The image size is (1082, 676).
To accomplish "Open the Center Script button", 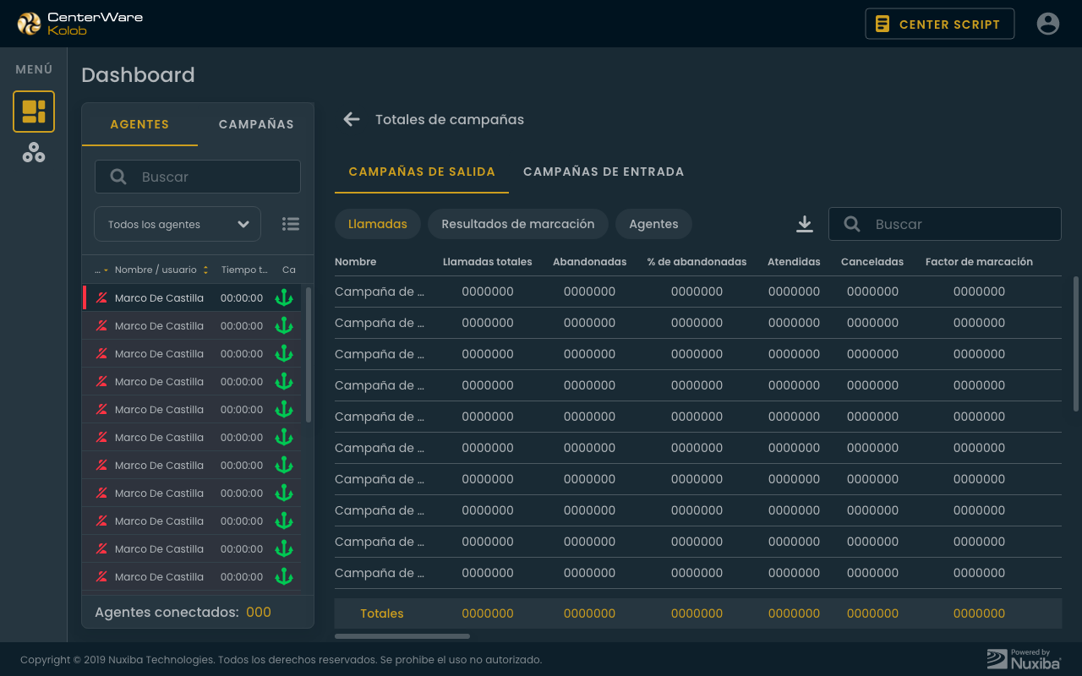I will pos(939,24).
